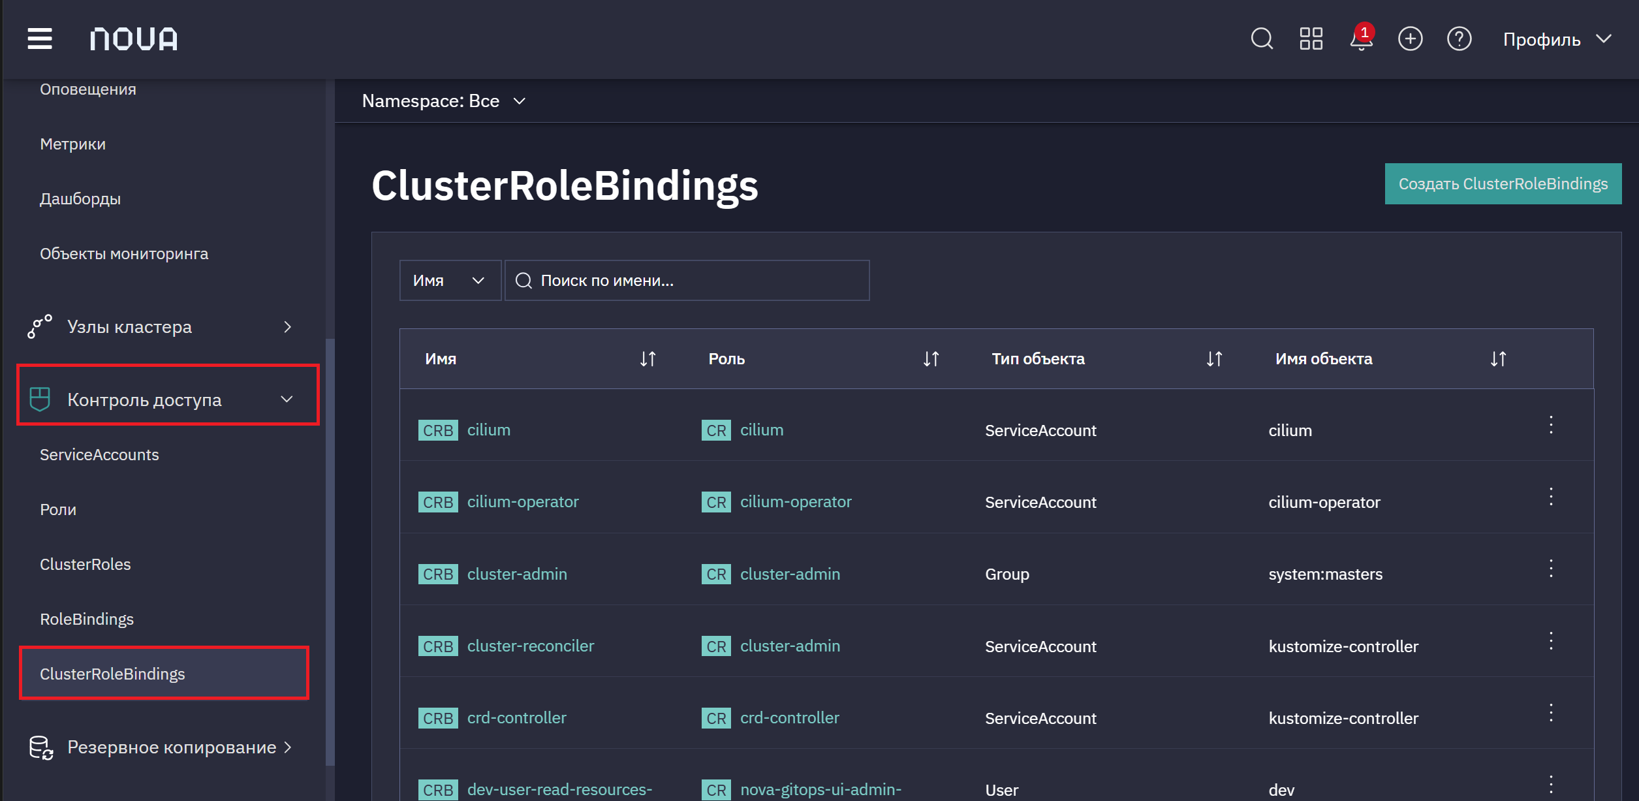Select ClusterRoleBindings in sidebar
This screenshot has width=1639, height=801.
[x=164, y=674]
